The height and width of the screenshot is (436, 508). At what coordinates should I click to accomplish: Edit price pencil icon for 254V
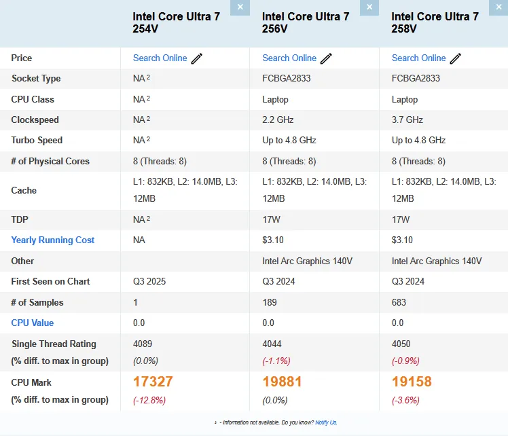click(x=197, y=58)
